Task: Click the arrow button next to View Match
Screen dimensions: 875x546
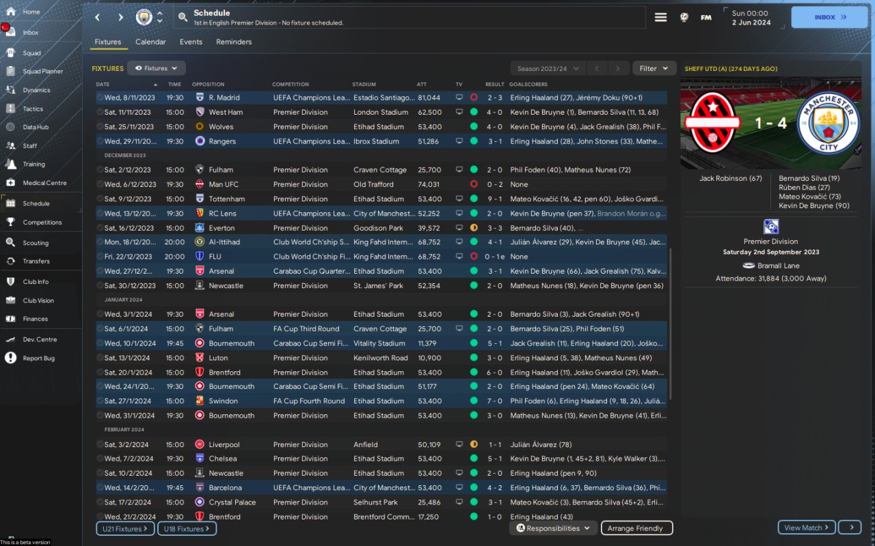Action: [x=850, y=528]
